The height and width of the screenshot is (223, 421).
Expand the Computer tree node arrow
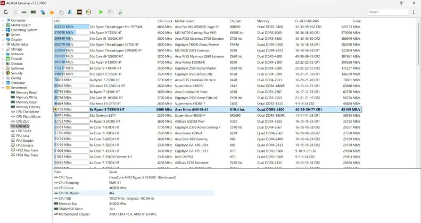pos(3,20)
